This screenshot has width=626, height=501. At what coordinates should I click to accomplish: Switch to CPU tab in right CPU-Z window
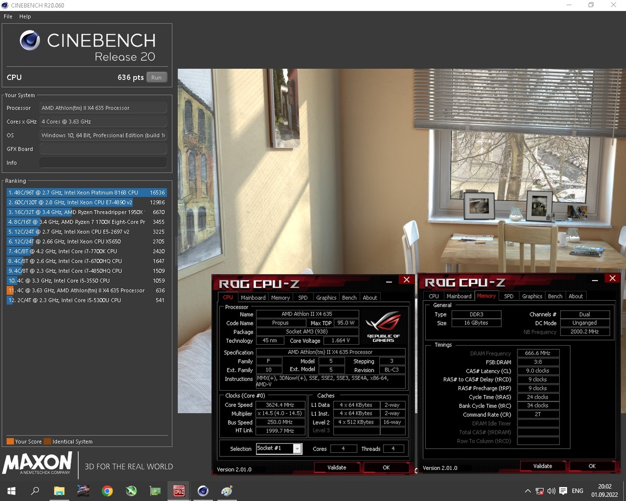[x=434, y=296]
